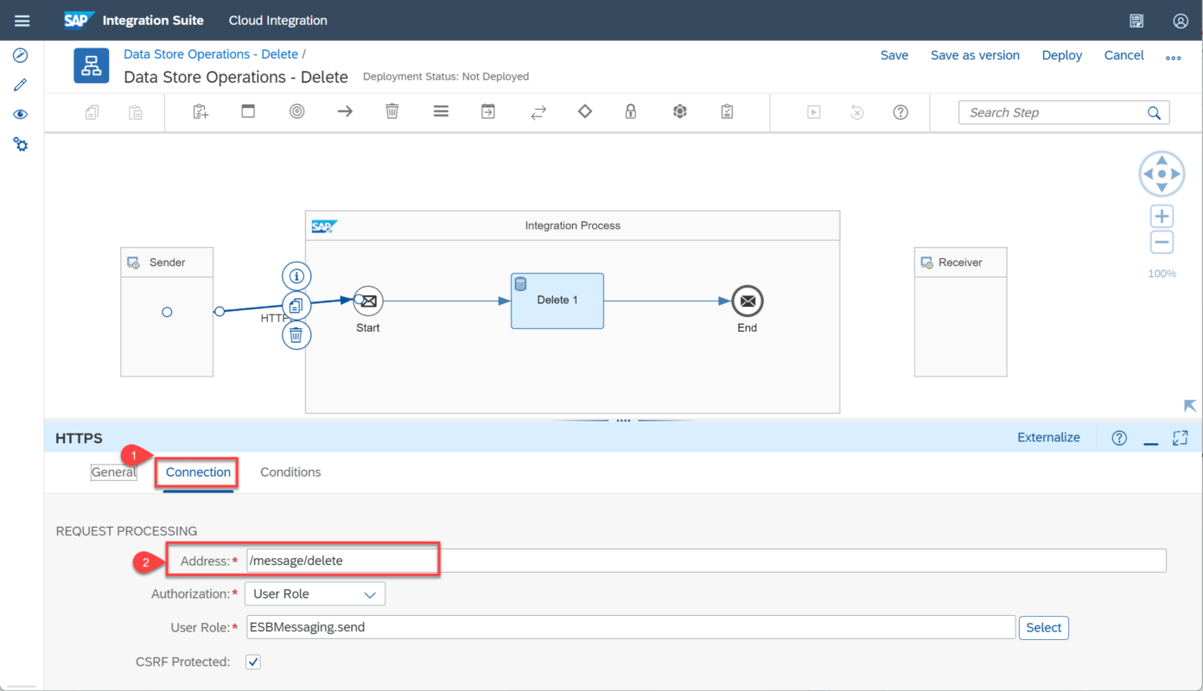Click the User Role input field
The image size is (1203, 691).
(x=630, y=627)
